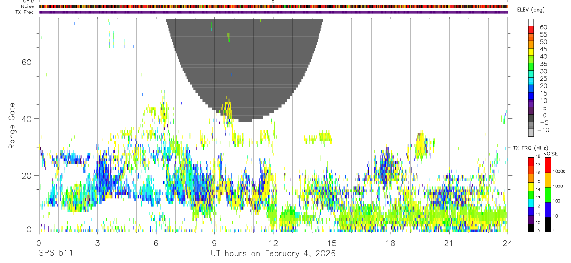Click the 'Noise' row label at top left

click(27, 6)
